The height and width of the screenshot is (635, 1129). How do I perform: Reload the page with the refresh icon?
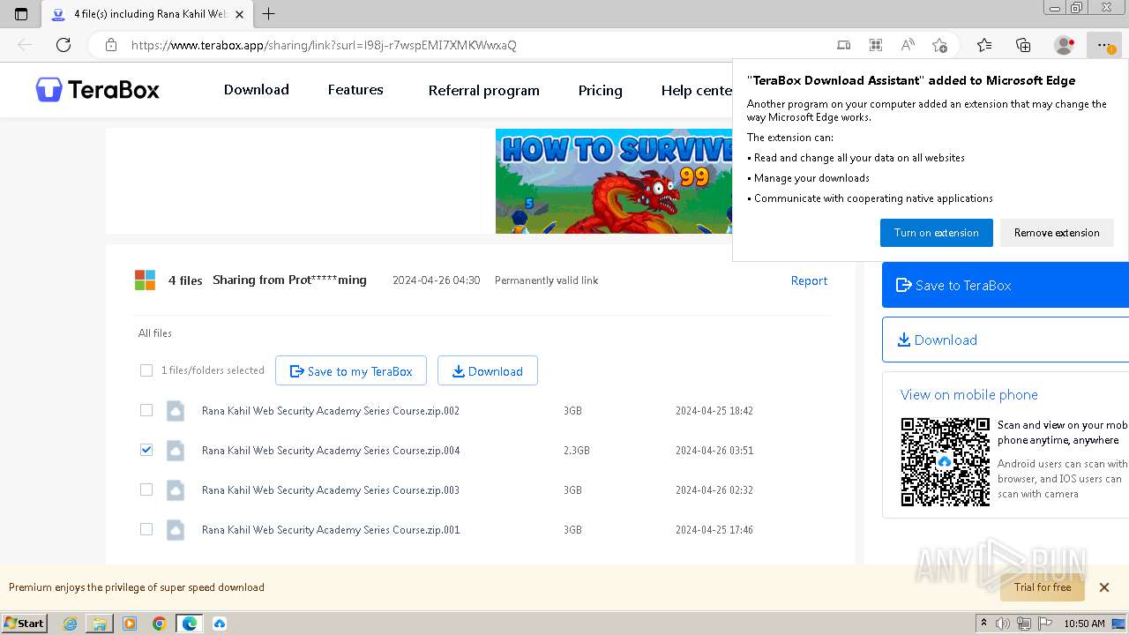tap(64, 45)
